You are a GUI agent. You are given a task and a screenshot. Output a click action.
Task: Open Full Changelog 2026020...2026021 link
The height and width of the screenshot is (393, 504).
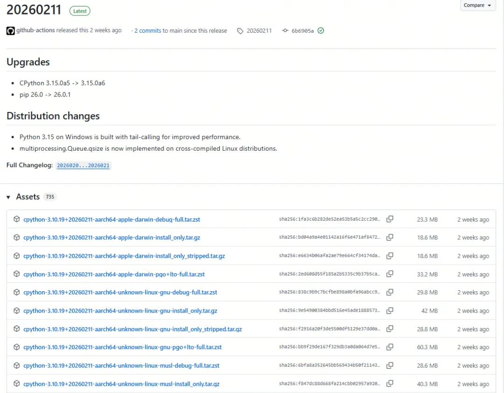[83, 165]
